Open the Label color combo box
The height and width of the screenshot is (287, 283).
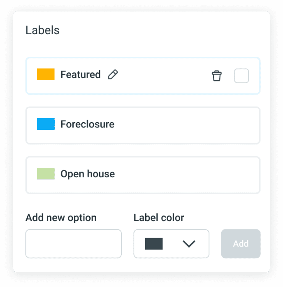pyautogui.click(x=171, y=244)
